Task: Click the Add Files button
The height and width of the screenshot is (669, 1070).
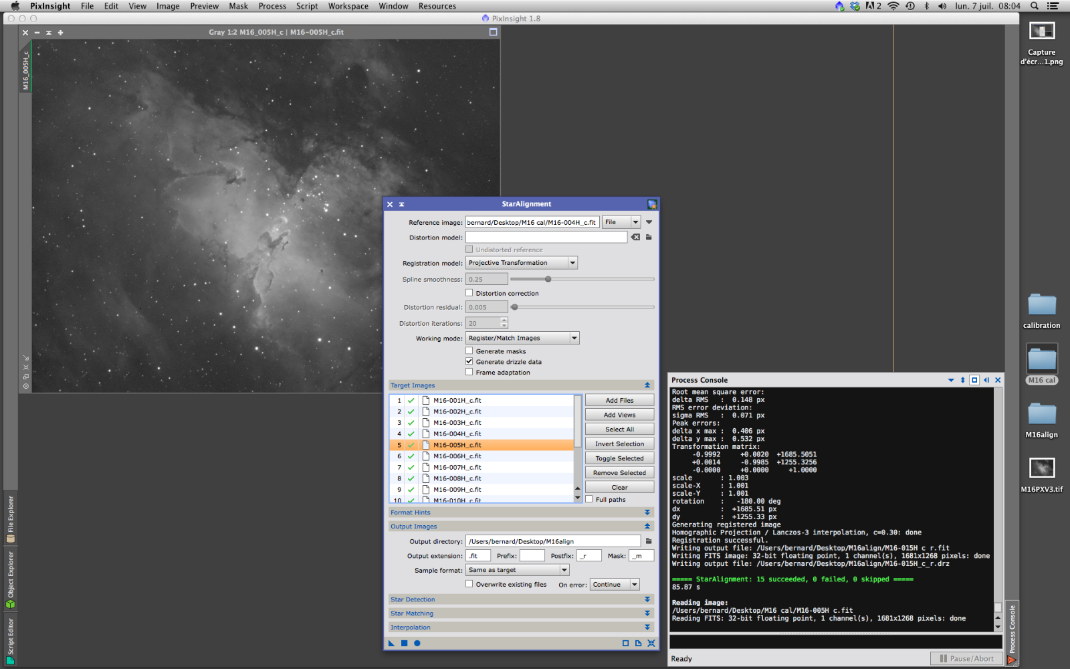Action: 619,400
